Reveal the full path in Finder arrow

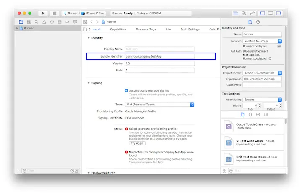coord(270,58)
